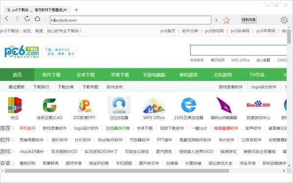Click the pc6苹果网 top link
The width and height of the screenshot is (293, 183).
pos(266,31)
